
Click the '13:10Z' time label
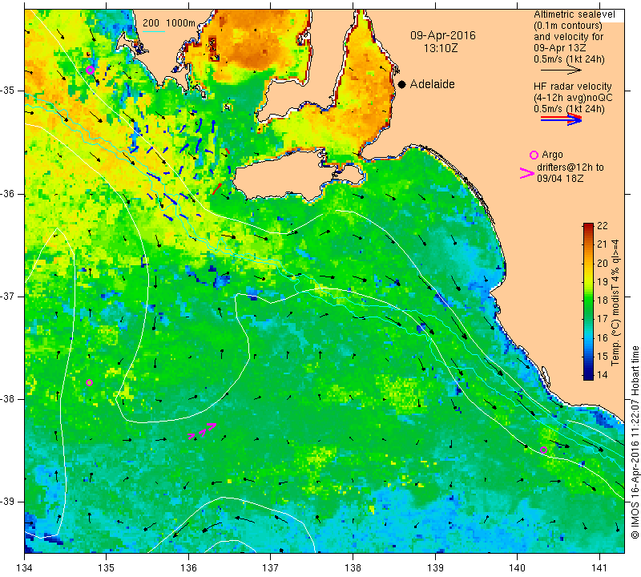click(441, 48)
